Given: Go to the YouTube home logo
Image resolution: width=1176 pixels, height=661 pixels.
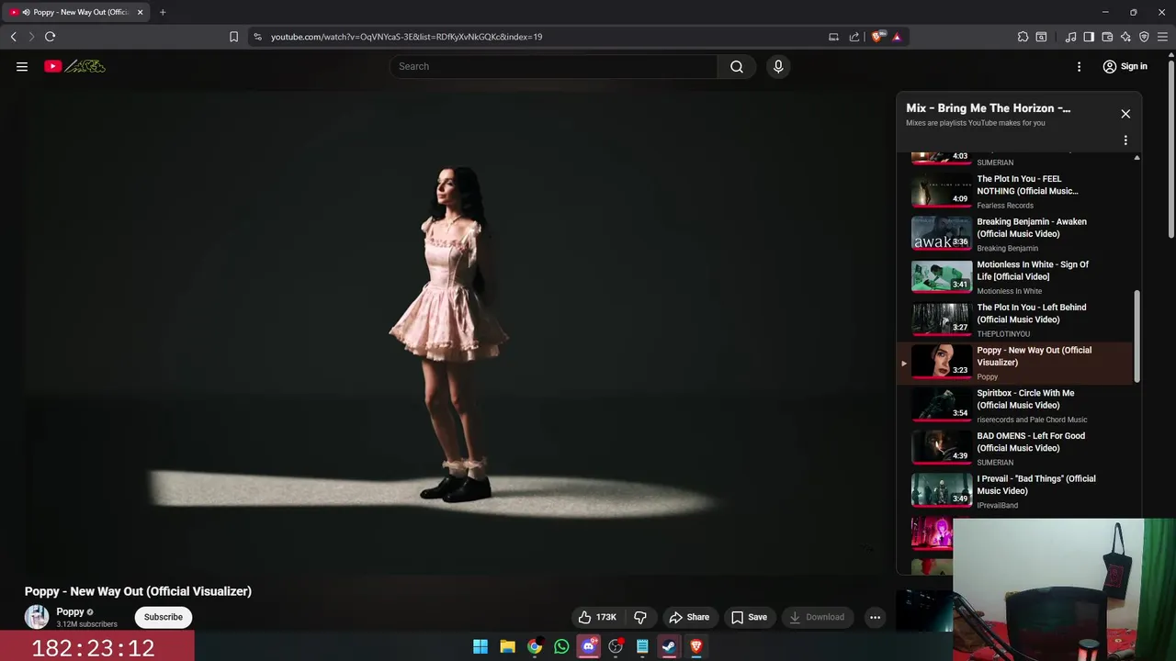Looking at the screenshot, I should (74, 66).
